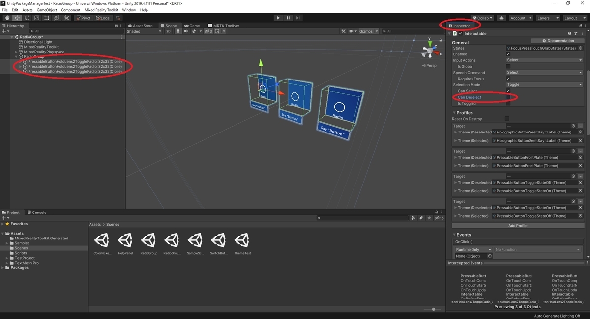Open the cloud Services icon
The height and width of the screenshot is (319, 590).
[x=501, y=18]
